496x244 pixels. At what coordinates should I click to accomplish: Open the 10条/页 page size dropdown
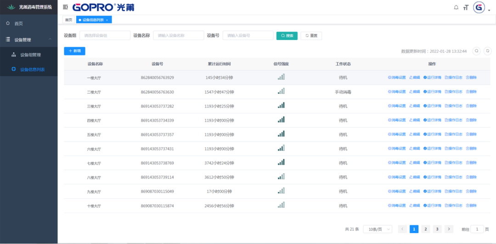coord(378,229)
